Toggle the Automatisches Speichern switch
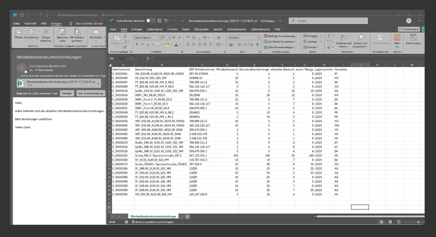The width and height of the screenshot is (436, 237). 150,21
